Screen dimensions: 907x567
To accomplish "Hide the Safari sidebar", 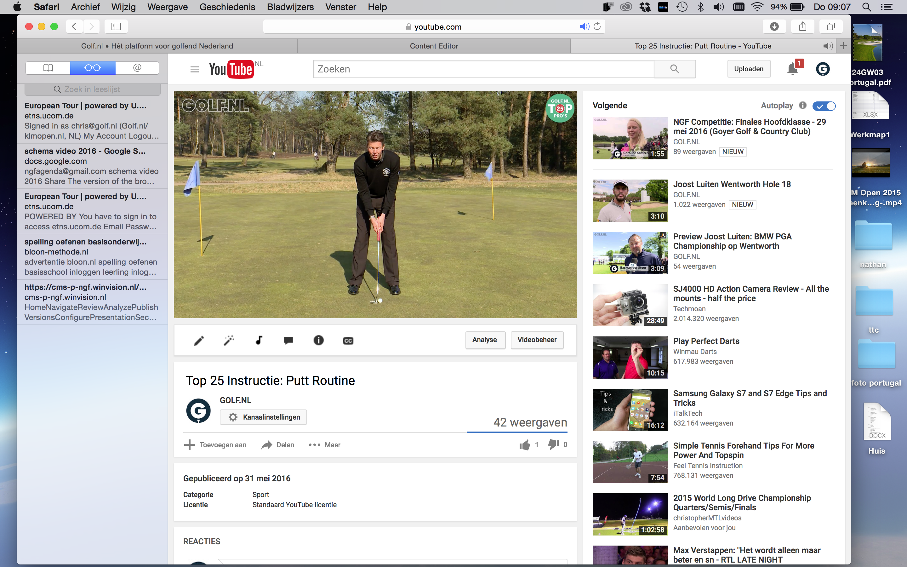I will [116, 27].
